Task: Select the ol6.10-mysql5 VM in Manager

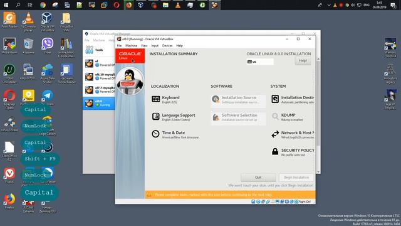Action: coord(99,77)
